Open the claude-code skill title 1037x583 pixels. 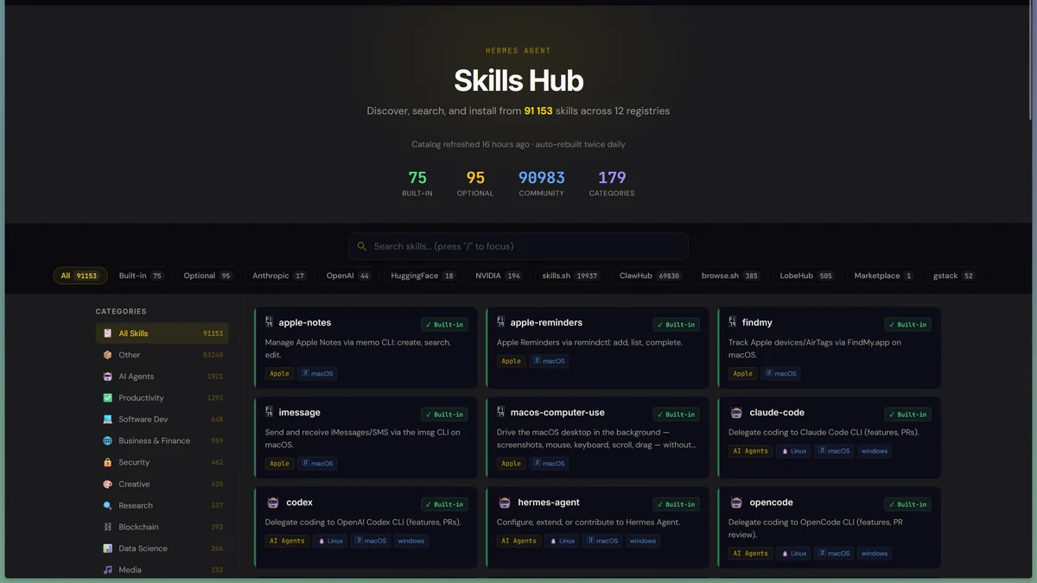pos(777,412)
